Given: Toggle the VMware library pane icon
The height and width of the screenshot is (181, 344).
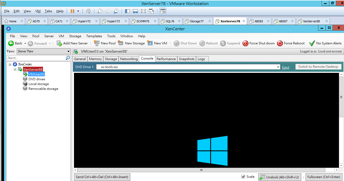Looking at the screenshot, I should [x=127, y=11].
